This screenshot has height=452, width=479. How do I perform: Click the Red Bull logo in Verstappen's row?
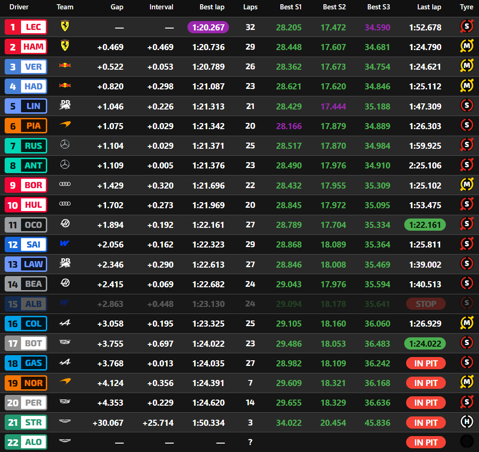[x=65, y=66]
